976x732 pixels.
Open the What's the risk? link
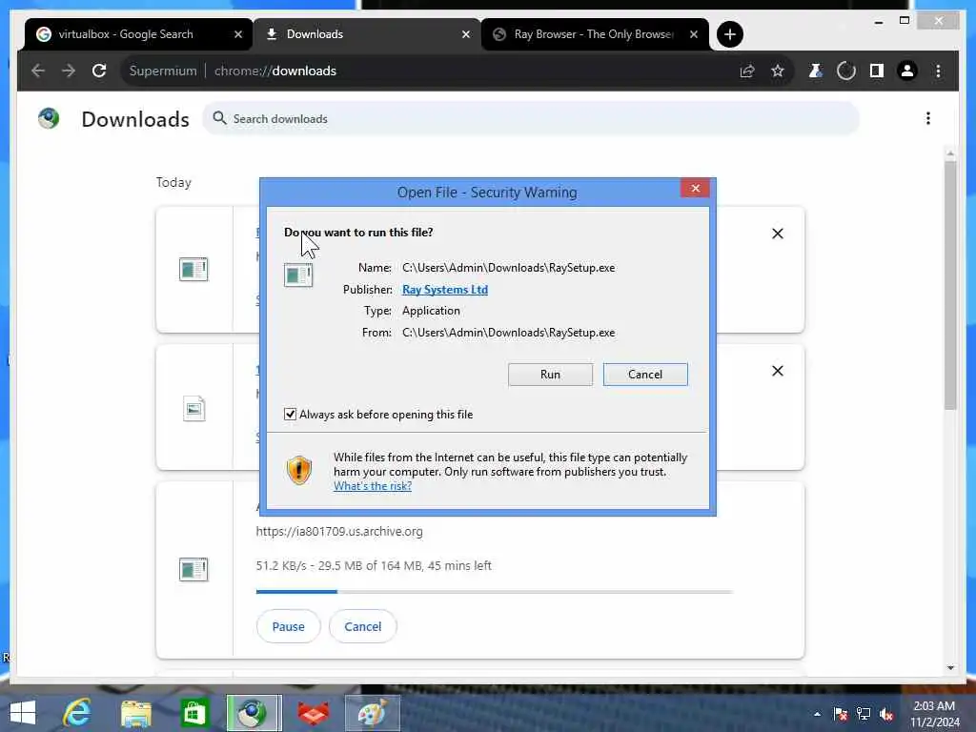pos(373,486)
